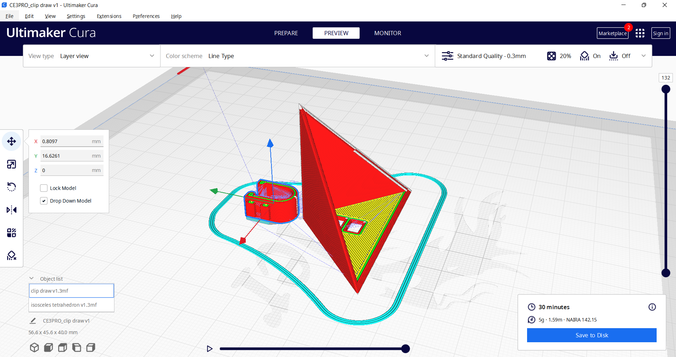Select the Rotate tool

pyautogui.click(x=11, y=186)
